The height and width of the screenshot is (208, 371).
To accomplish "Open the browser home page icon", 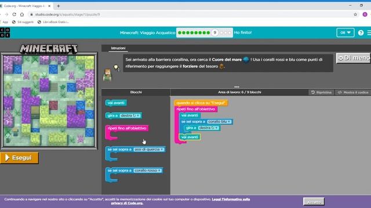I will 22,14.
